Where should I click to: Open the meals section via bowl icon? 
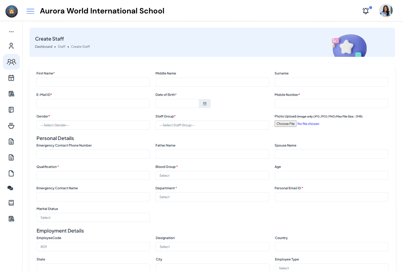tap(11, 125)
